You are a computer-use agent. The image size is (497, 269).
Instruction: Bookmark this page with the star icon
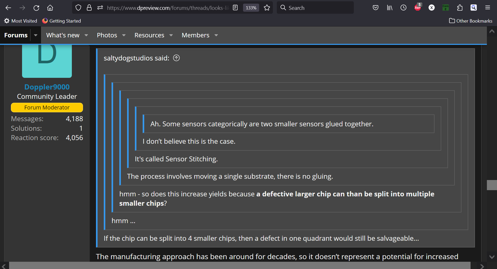click(x=267, y=8)
